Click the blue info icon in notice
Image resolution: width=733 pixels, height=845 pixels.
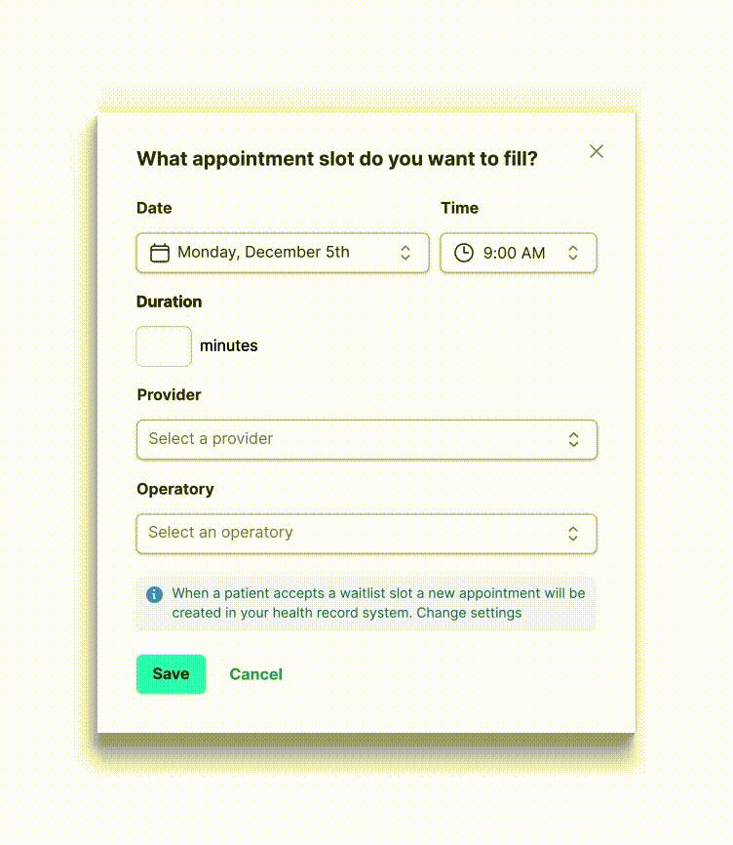pyautogui.click(x=154, y=594)
